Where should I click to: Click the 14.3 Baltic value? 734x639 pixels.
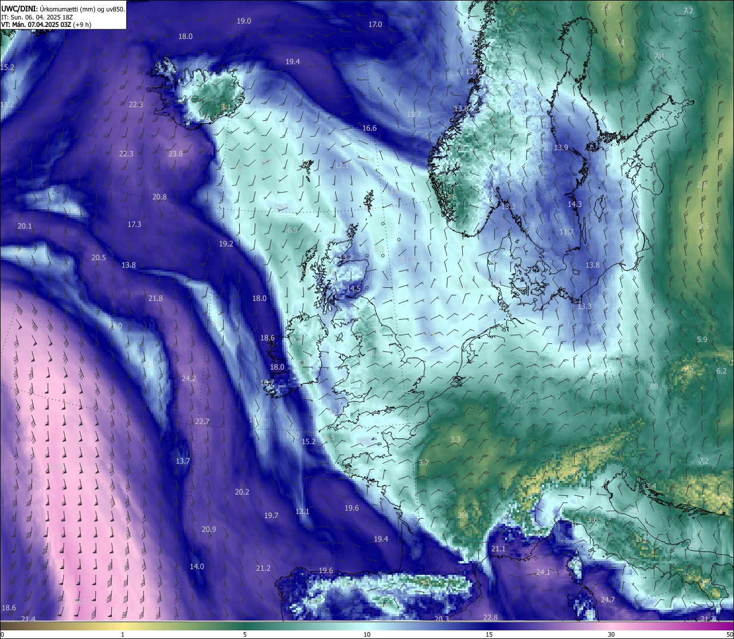pos(575,204)
